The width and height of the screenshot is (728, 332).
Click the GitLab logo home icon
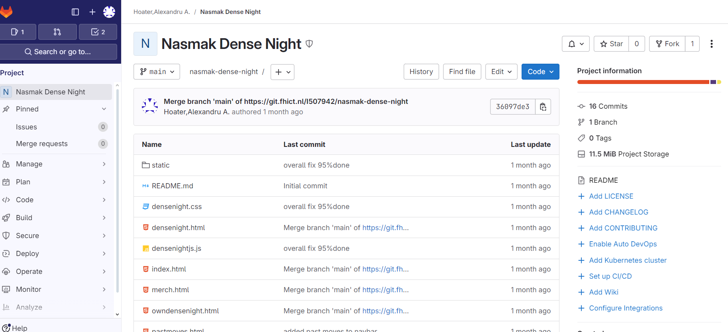(x=6, y=12)
